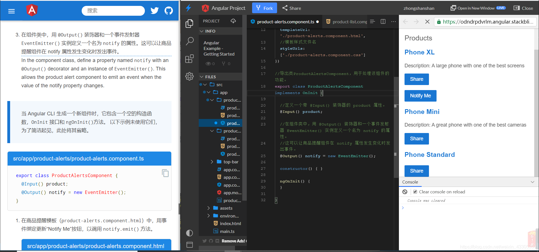Toggle Clear console on reload checkbox
The height and width of the screenshot is (252, 539).
click(x=415, y=192)
